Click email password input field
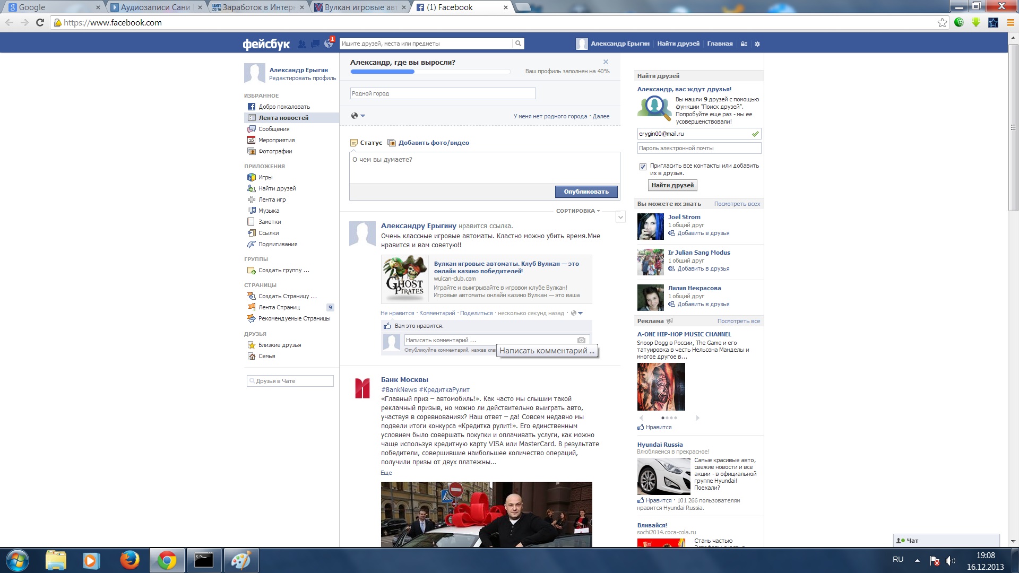 click(699, 148)
